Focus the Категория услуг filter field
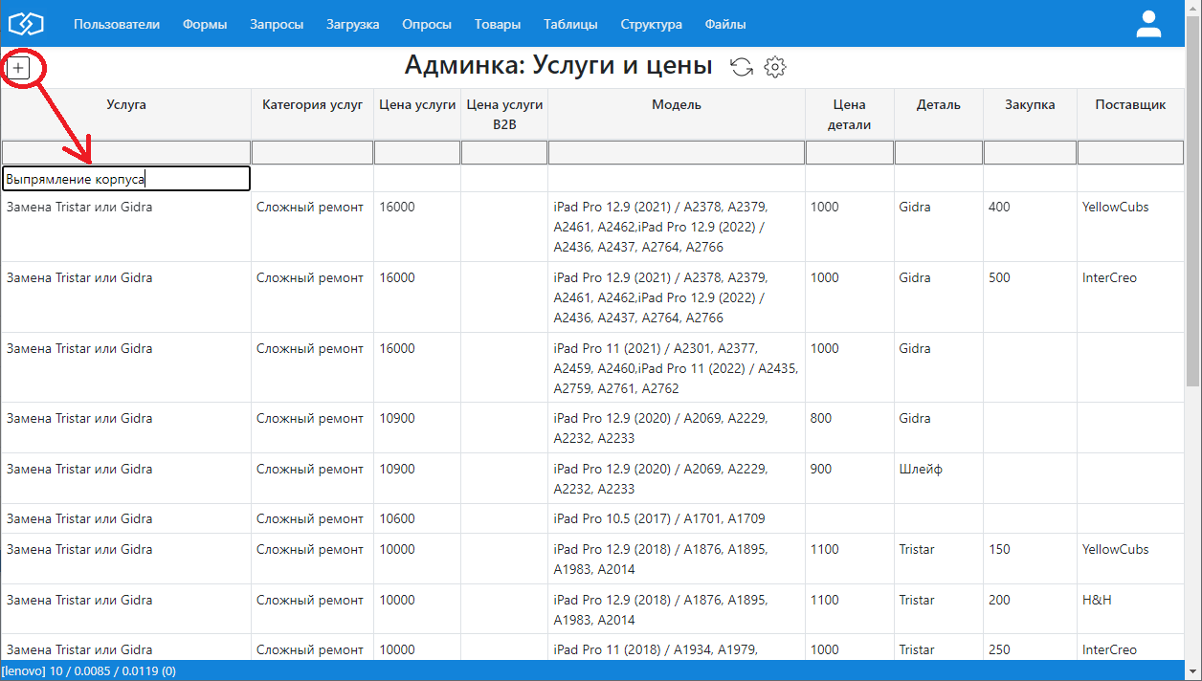Screen dimensions: 1202x681 pos(312,153)
